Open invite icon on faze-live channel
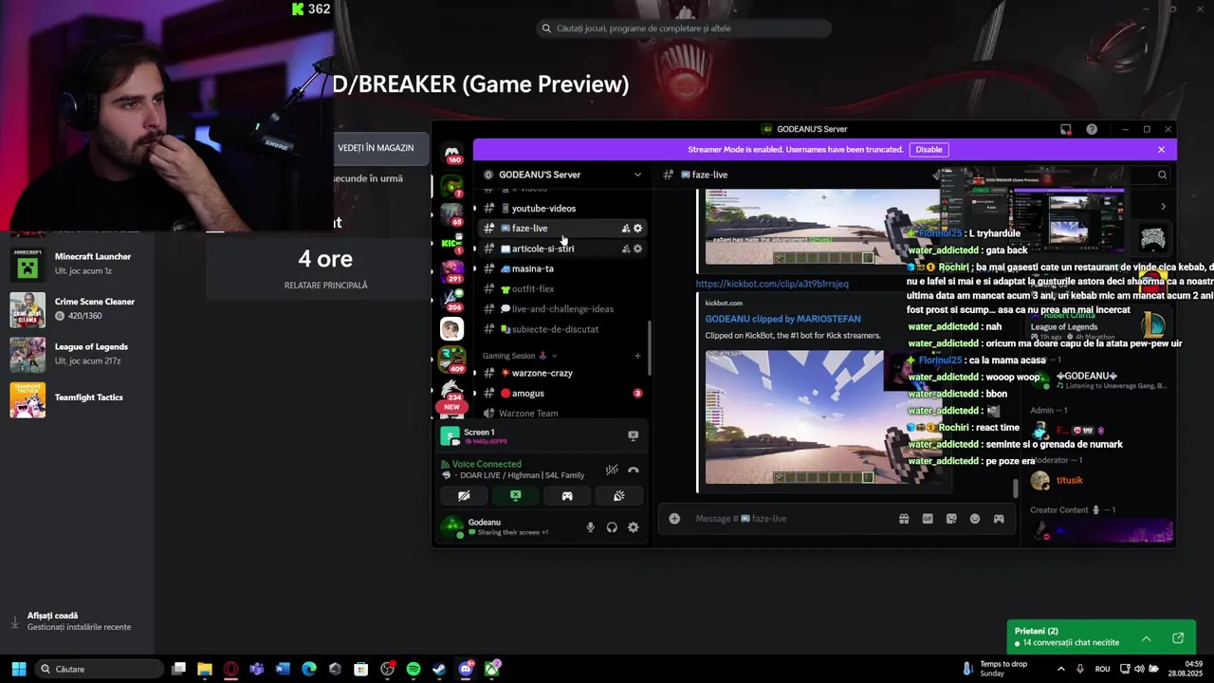1214x683 pixels. click(x=625, y=229)
